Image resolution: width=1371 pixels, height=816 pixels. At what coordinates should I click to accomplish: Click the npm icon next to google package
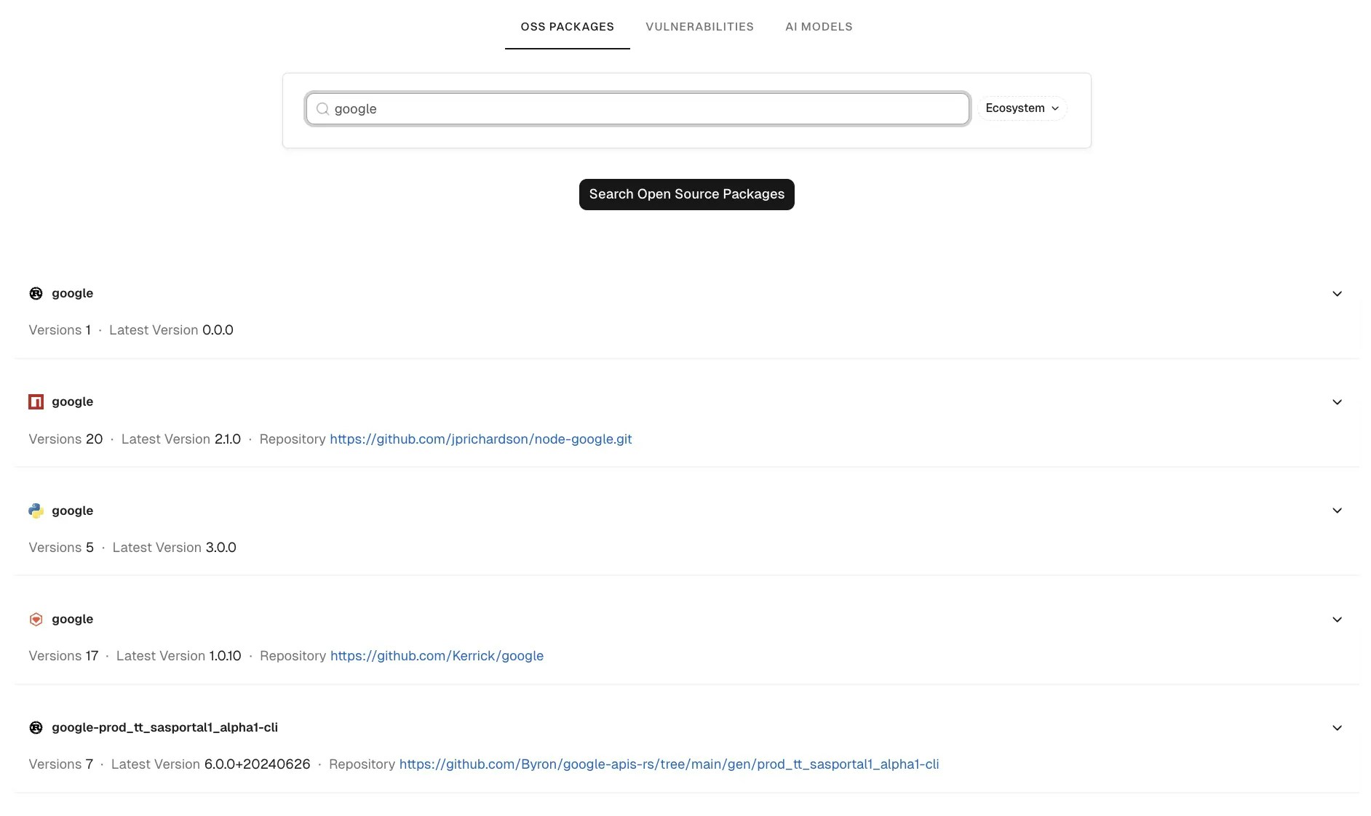(x=36, y=401)
